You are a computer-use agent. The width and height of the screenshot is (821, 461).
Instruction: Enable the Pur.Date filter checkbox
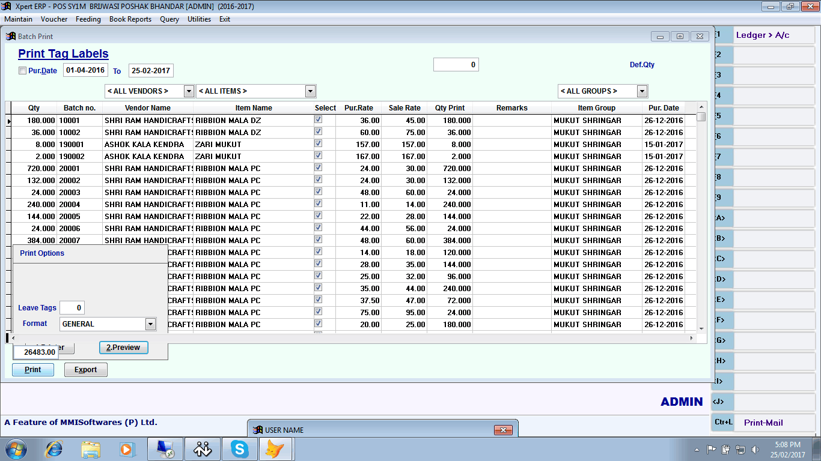point(23,71)
